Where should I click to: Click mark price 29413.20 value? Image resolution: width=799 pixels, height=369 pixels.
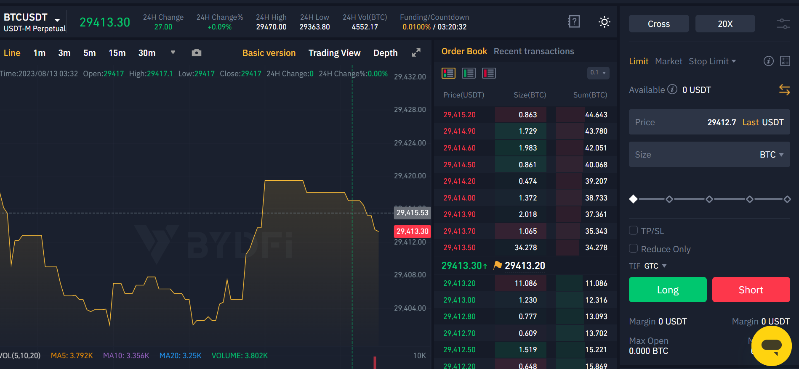525,266
